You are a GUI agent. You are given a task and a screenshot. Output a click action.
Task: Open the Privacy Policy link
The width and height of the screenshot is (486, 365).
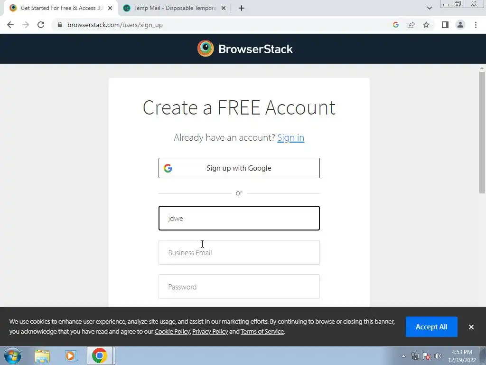210,331
